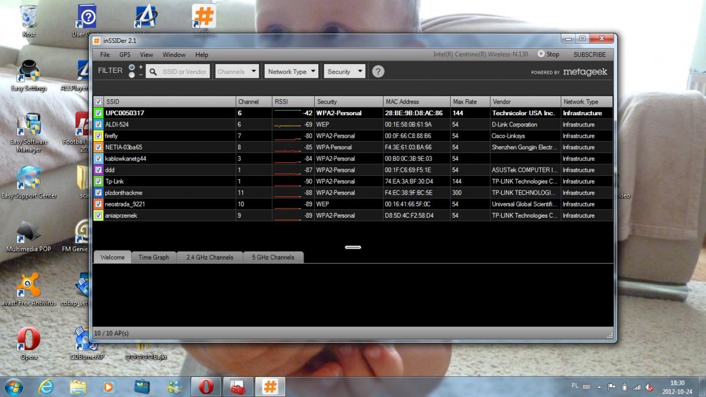Viewport: 706px width, 397px height.
Task: Launch Internet Explorer from the taskbar
Action: pos(46,386)
